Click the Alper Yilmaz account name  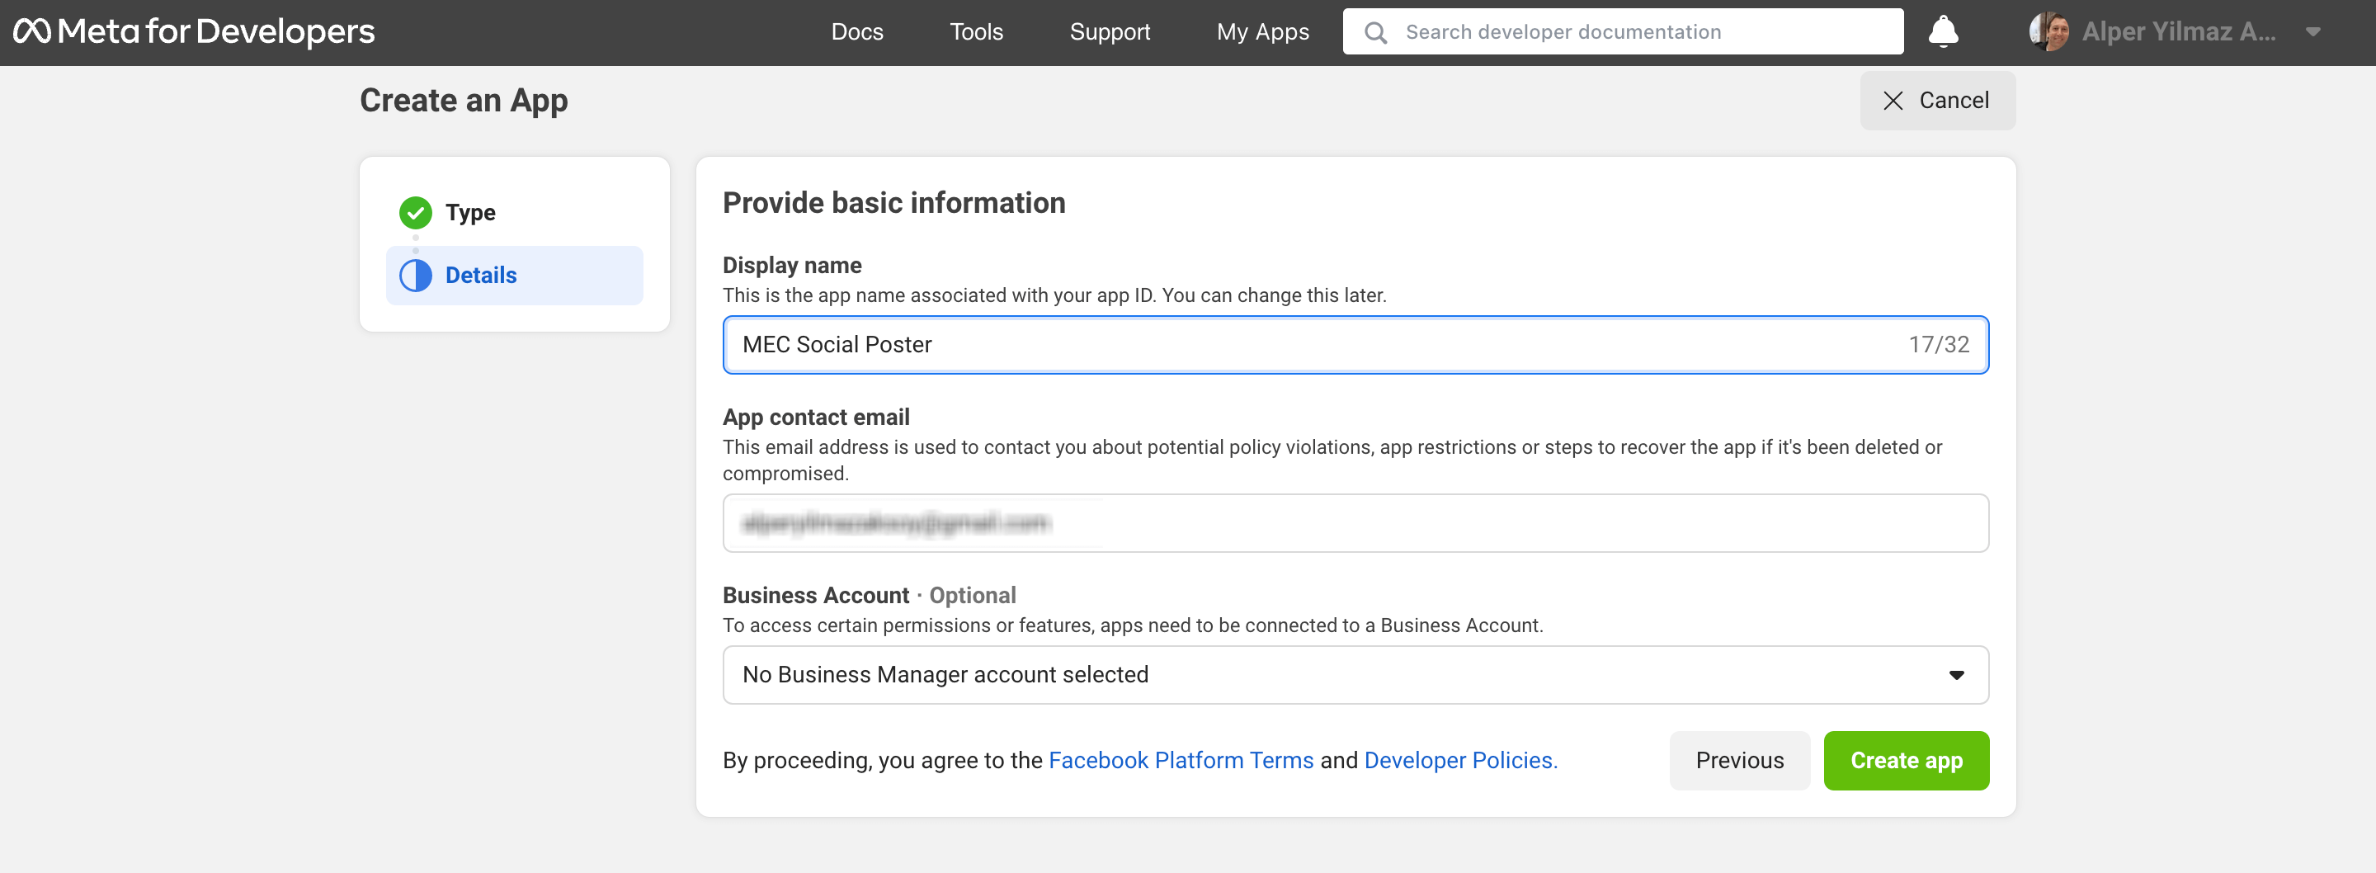click(x=2178, y=32)
